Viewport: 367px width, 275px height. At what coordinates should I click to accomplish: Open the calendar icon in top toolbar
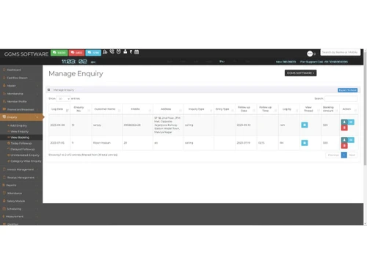pos(137,52)
